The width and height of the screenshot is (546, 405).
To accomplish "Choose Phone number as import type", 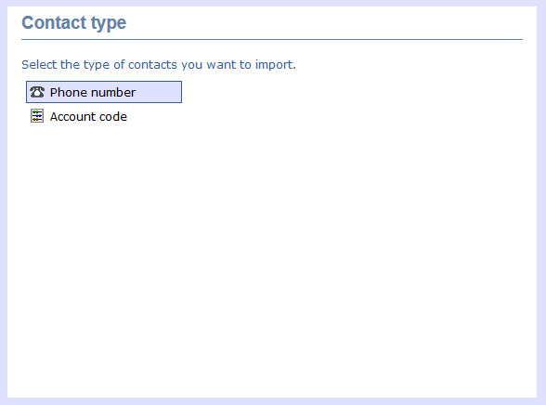I will (x=104, y=92).
